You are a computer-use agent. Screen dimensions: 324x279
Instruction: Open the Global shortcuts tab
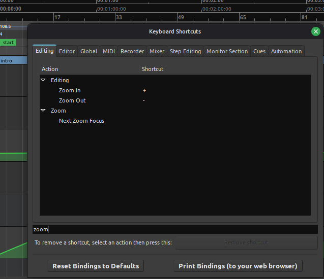(89, 51)
